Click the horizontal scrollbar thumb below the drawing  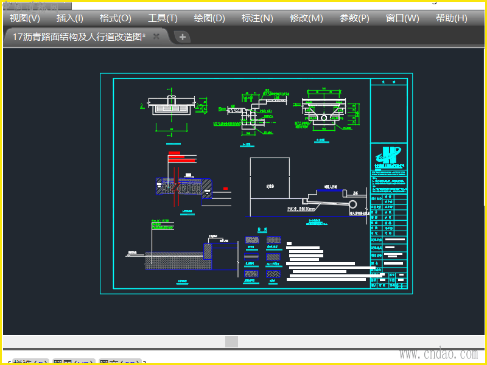coord(231,341)
